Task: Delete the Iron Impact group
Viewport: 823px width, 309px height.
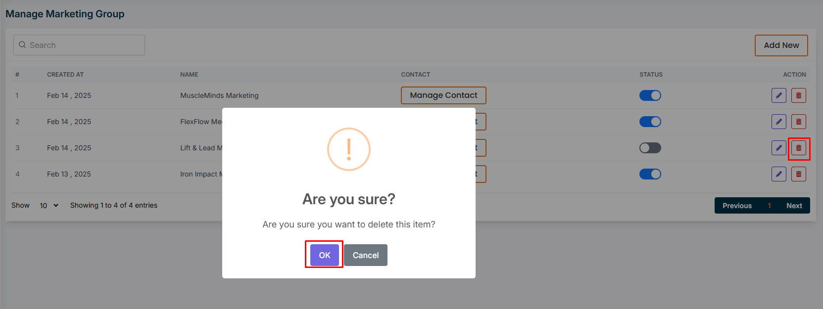Action: click(798, 174)
